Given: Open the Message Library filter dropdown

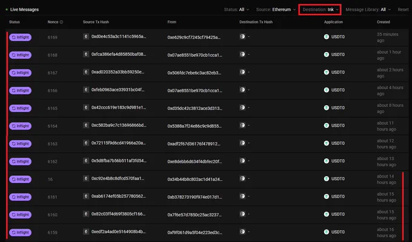Looking at the screenshot, I should pyautogui.click(x=368, y=10).
